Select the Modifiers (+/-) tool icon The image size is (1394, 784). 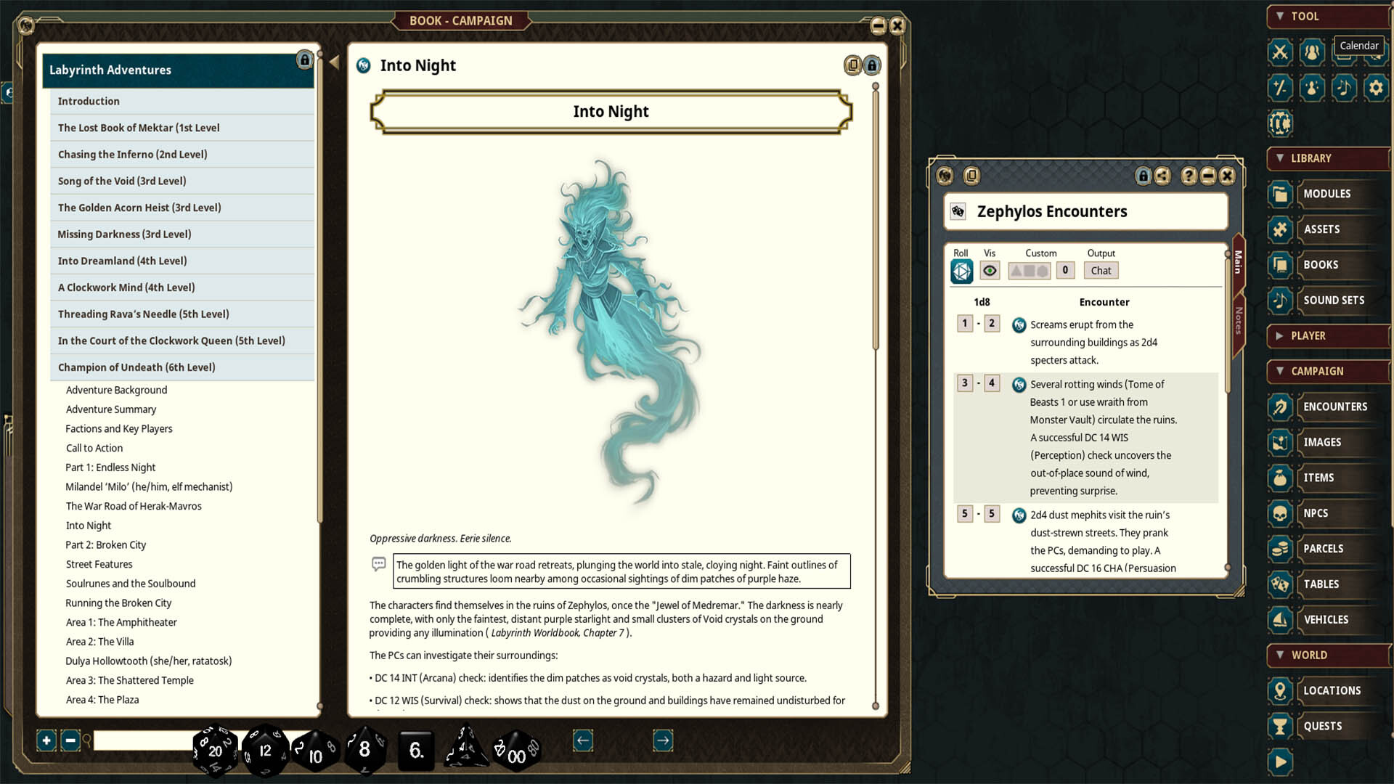[1279, 88]
